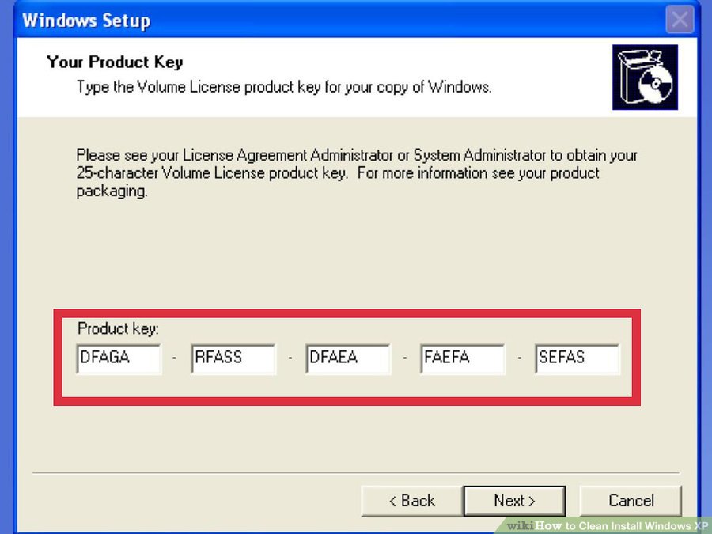Image resolution: width=712 pixels, height=534 pixels.
Task: Click the Windows Setup box and CD icon
Action: [645, 76]
